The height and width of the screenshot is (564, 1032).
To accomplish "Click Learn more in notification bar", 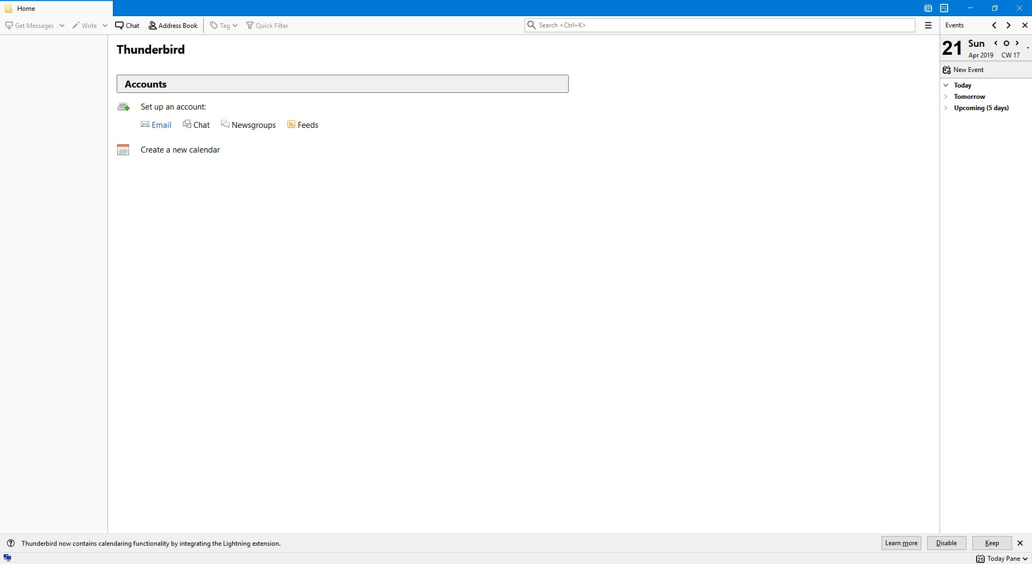I will tap(901, 543).
